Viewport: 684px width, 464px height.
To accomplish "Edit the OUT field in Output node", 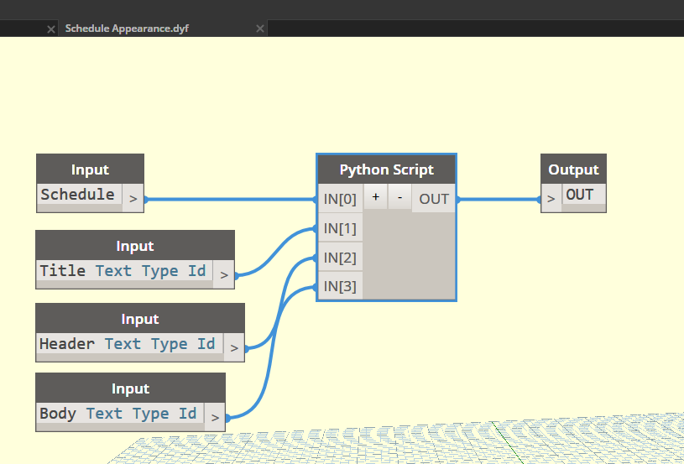I will coord(581,195).
